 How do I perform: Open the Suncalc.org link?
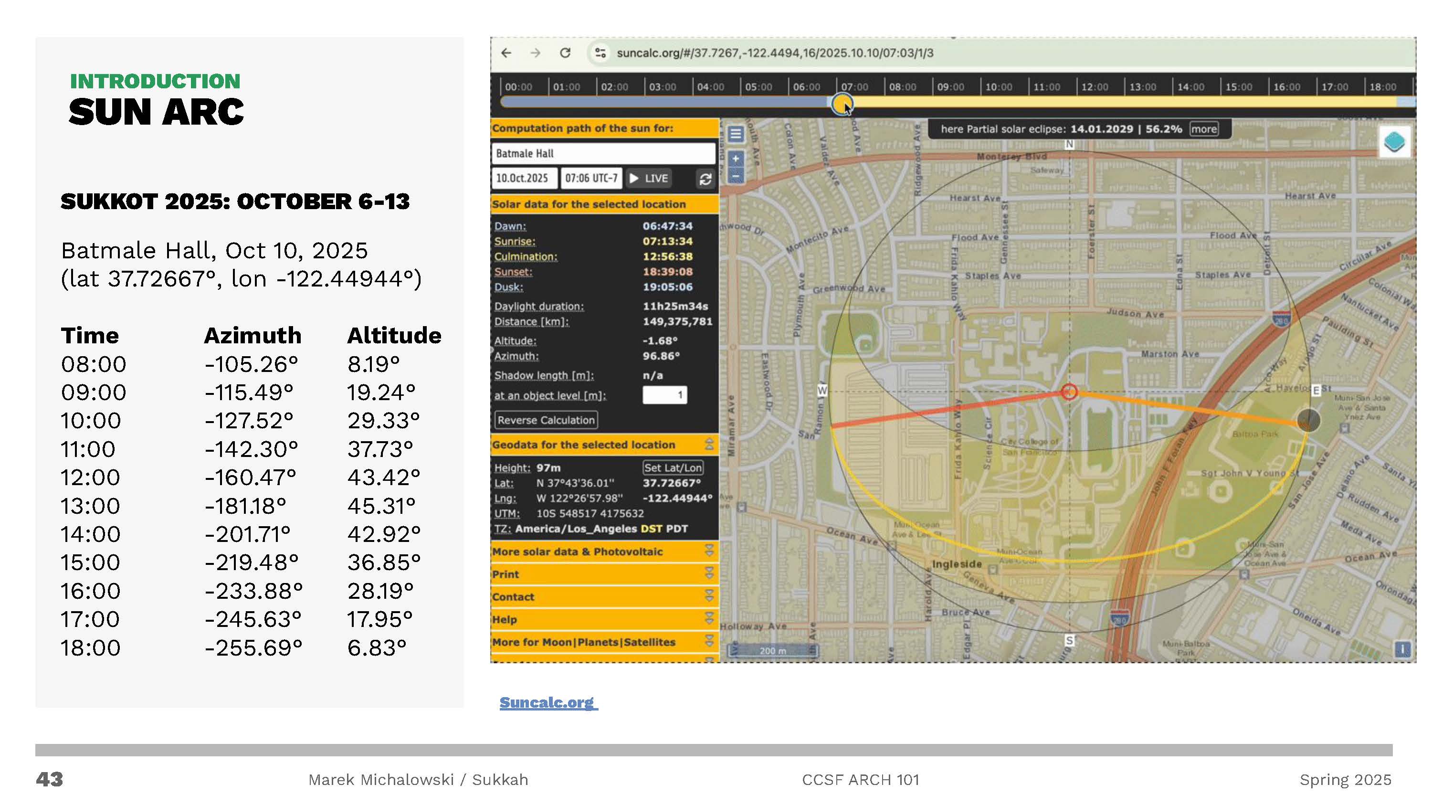point(548,702)
